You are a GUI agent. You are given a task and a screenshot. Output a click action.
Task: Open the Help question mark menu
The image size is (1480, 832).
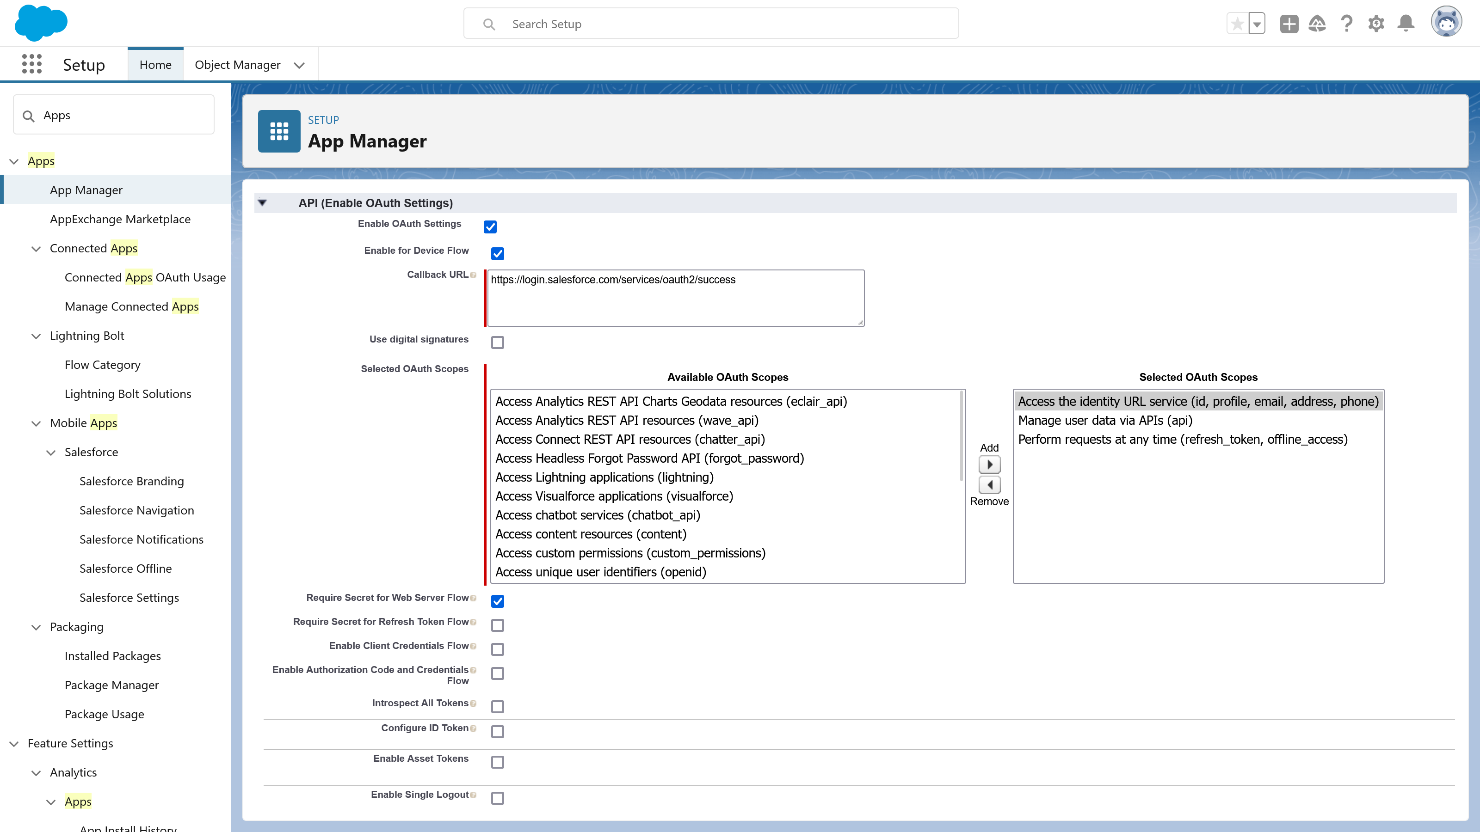[1347, 24]
